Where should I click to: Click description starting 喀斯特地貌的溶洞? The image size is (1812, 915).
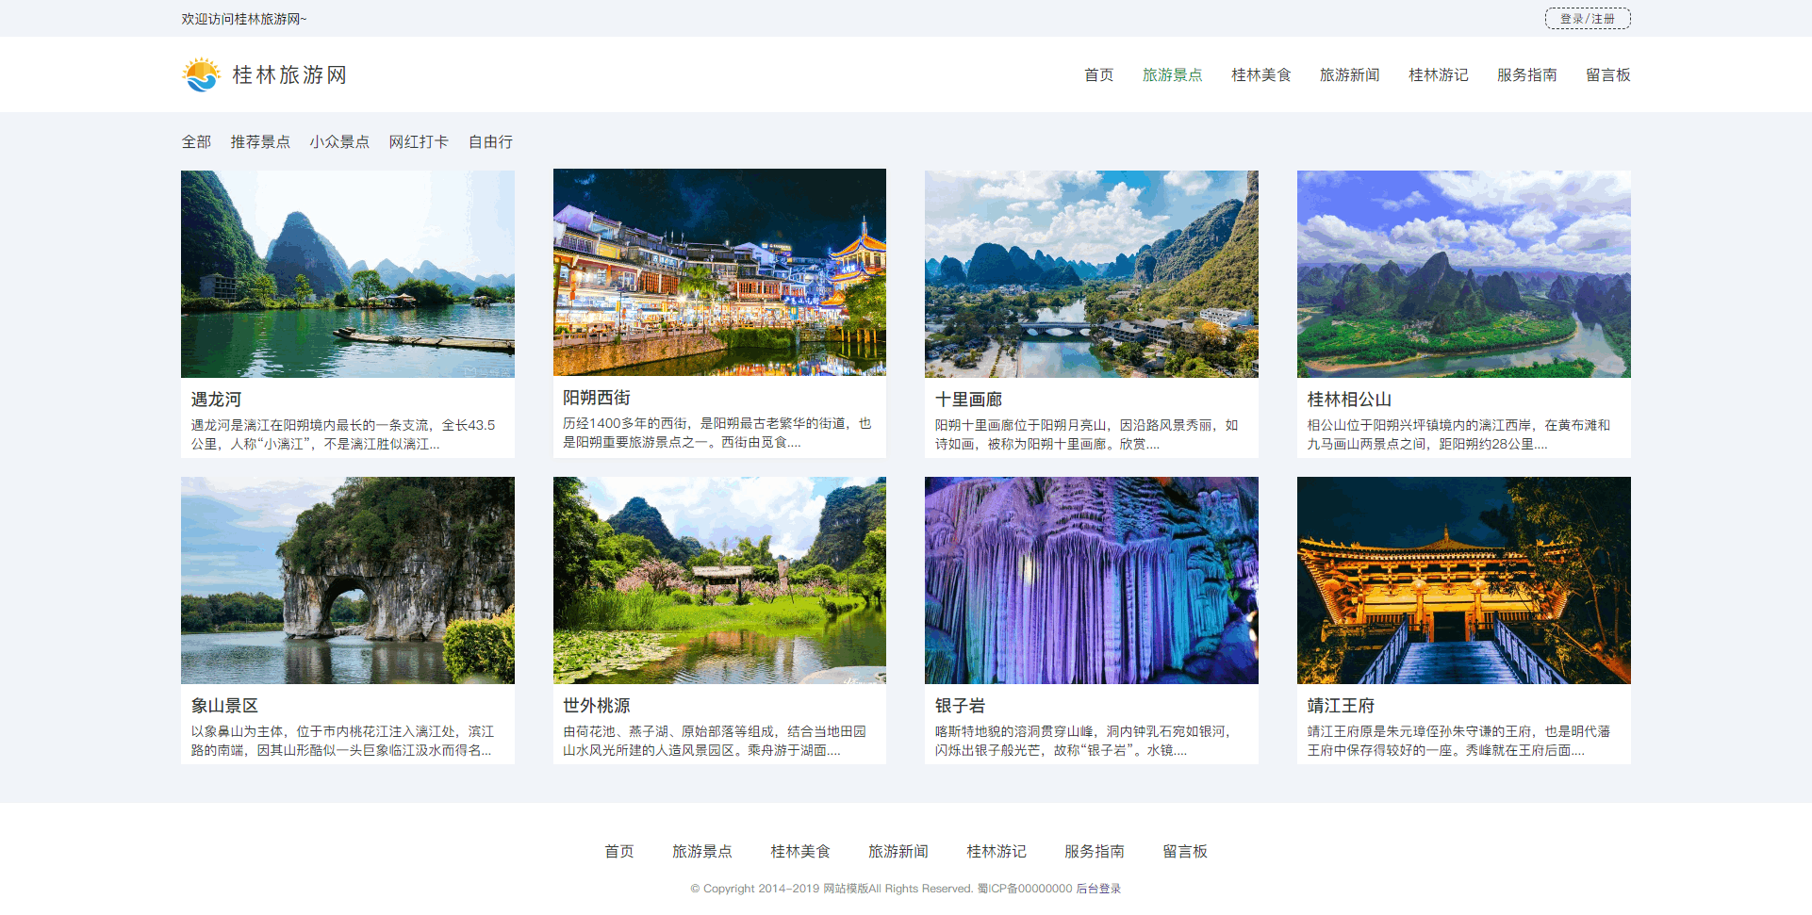click(1083, 741)
